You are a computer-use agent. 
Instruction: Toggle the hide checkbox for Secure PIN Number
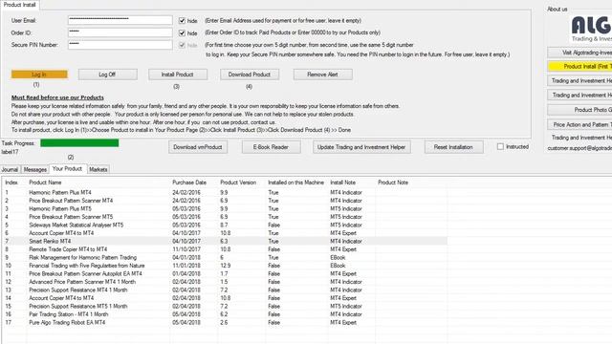coord(182,45)
